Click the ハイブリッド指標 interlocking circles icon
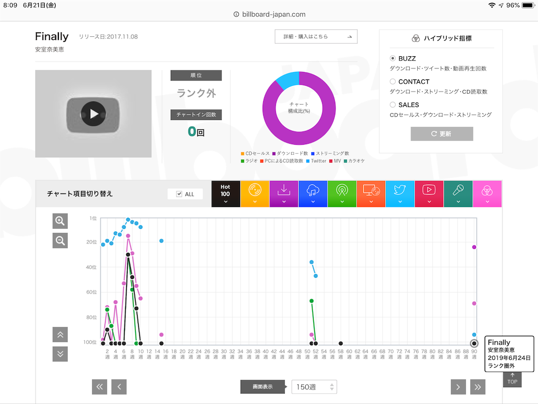Image resolution: width=538 pixels, height=404 pixels. 416,38
